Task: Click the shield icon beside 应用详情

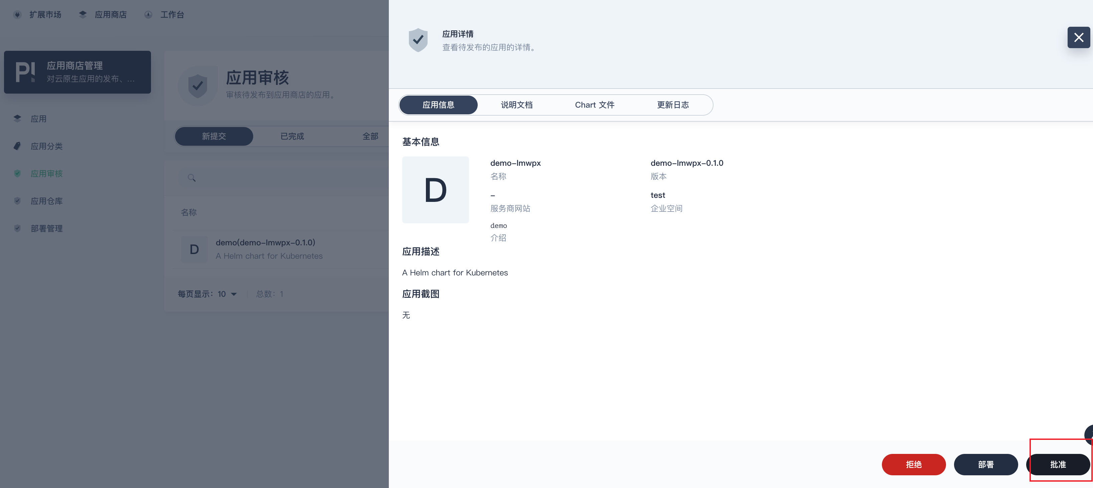Action: (x=418, y=40)
